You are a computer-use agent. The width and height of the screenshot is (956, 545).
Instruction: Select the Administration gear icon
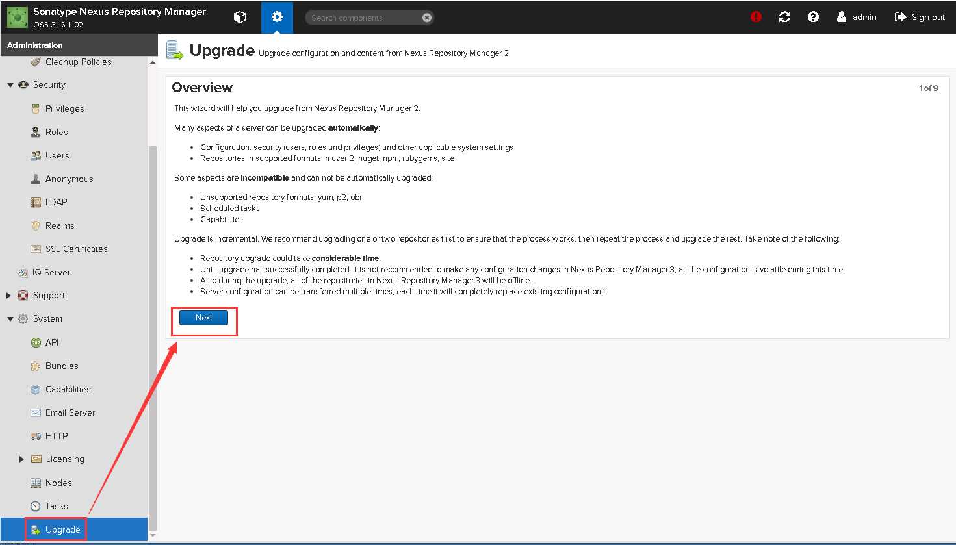(278, 18)
